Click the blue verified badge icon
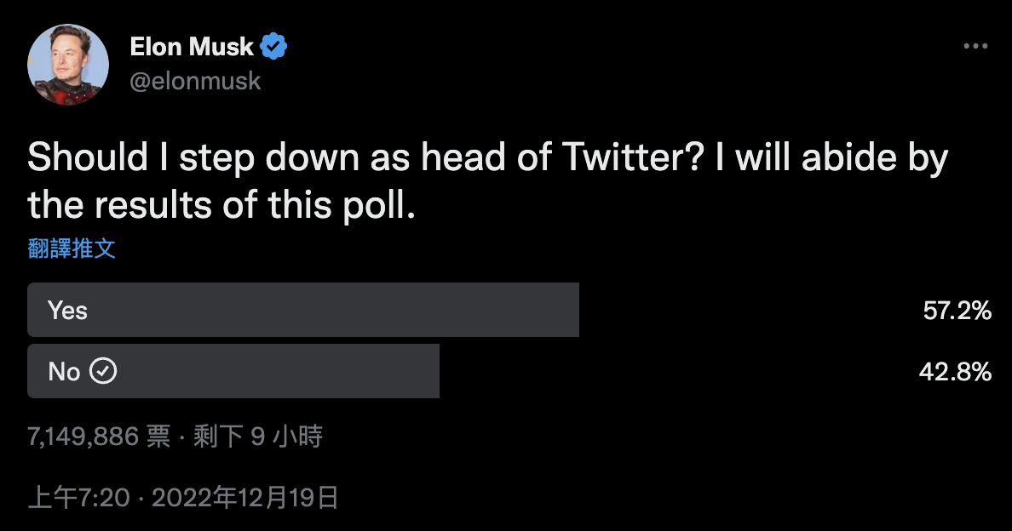 (x=273, y=47)
